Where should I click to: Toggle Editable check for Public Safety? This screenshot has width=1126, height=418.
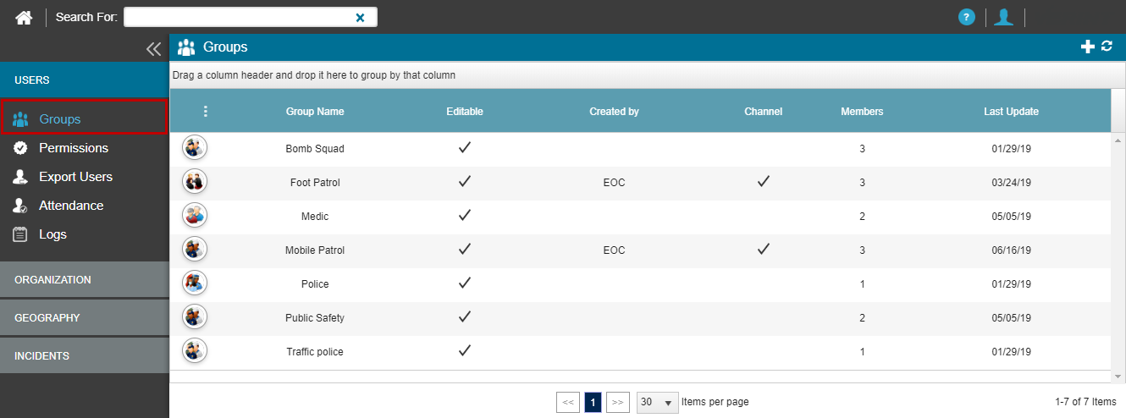464,316
